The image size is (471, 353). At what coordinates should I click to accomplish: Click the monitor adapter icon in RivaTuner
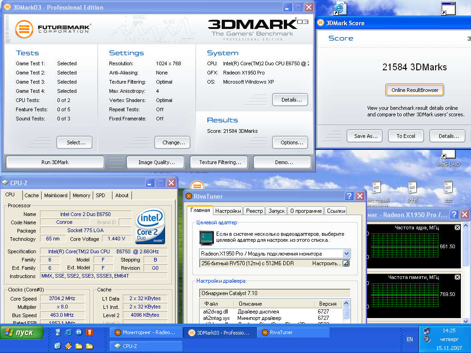pos(207,237)
